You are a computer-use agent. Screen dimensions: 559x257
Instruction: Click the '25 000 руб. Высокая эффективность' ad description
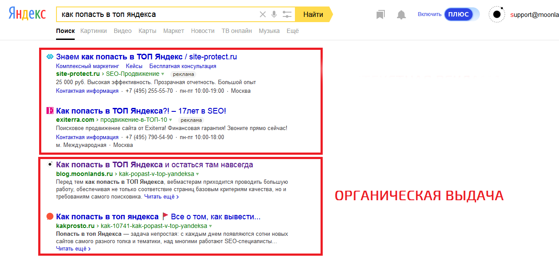(156, 82)
